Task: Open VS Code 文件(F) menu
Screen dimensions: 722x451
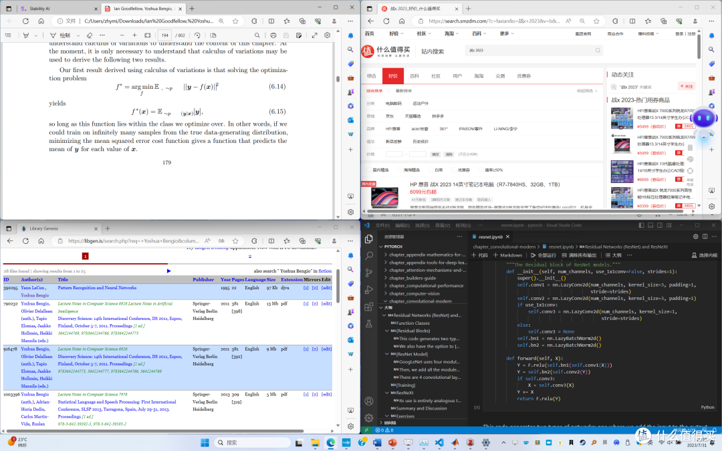Action: tap(382, 226)
